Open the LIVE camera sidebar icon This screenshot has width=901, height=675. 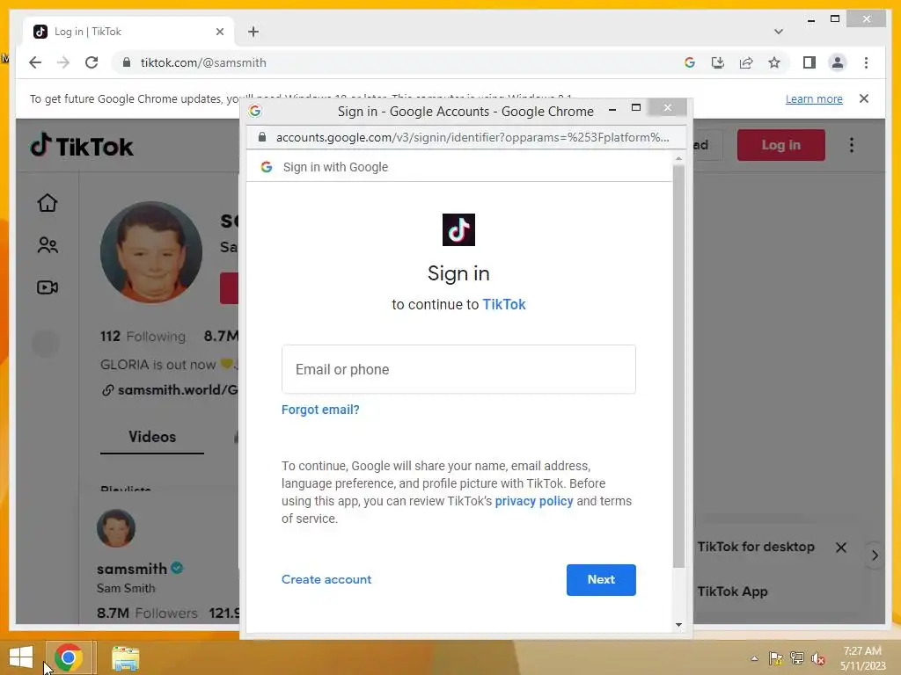[x=48, y=287]
